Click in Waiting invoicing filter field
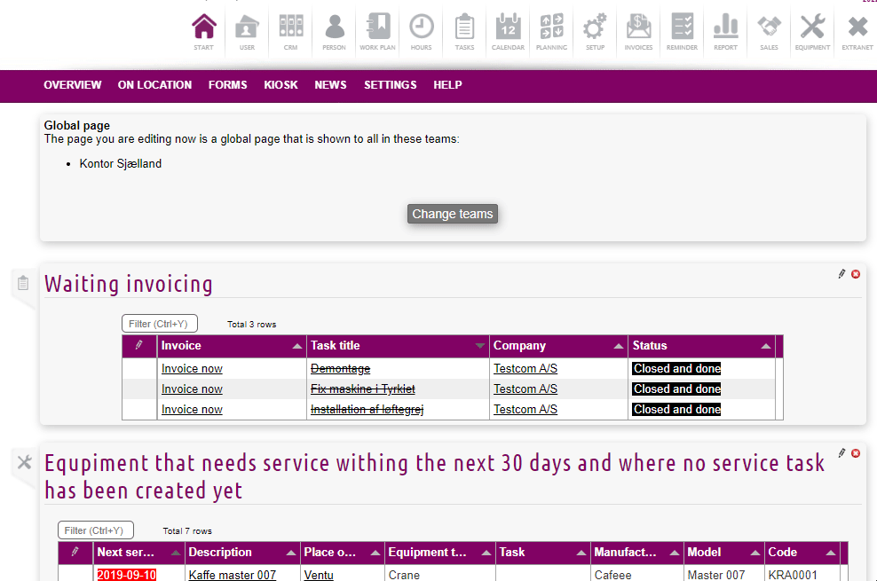 pyautogui.click(x=160, y=324)
